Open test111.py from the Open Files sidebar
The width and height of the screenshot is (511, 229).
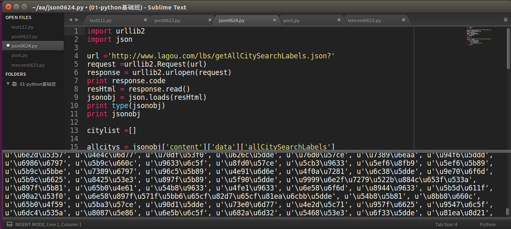(22, 27)
